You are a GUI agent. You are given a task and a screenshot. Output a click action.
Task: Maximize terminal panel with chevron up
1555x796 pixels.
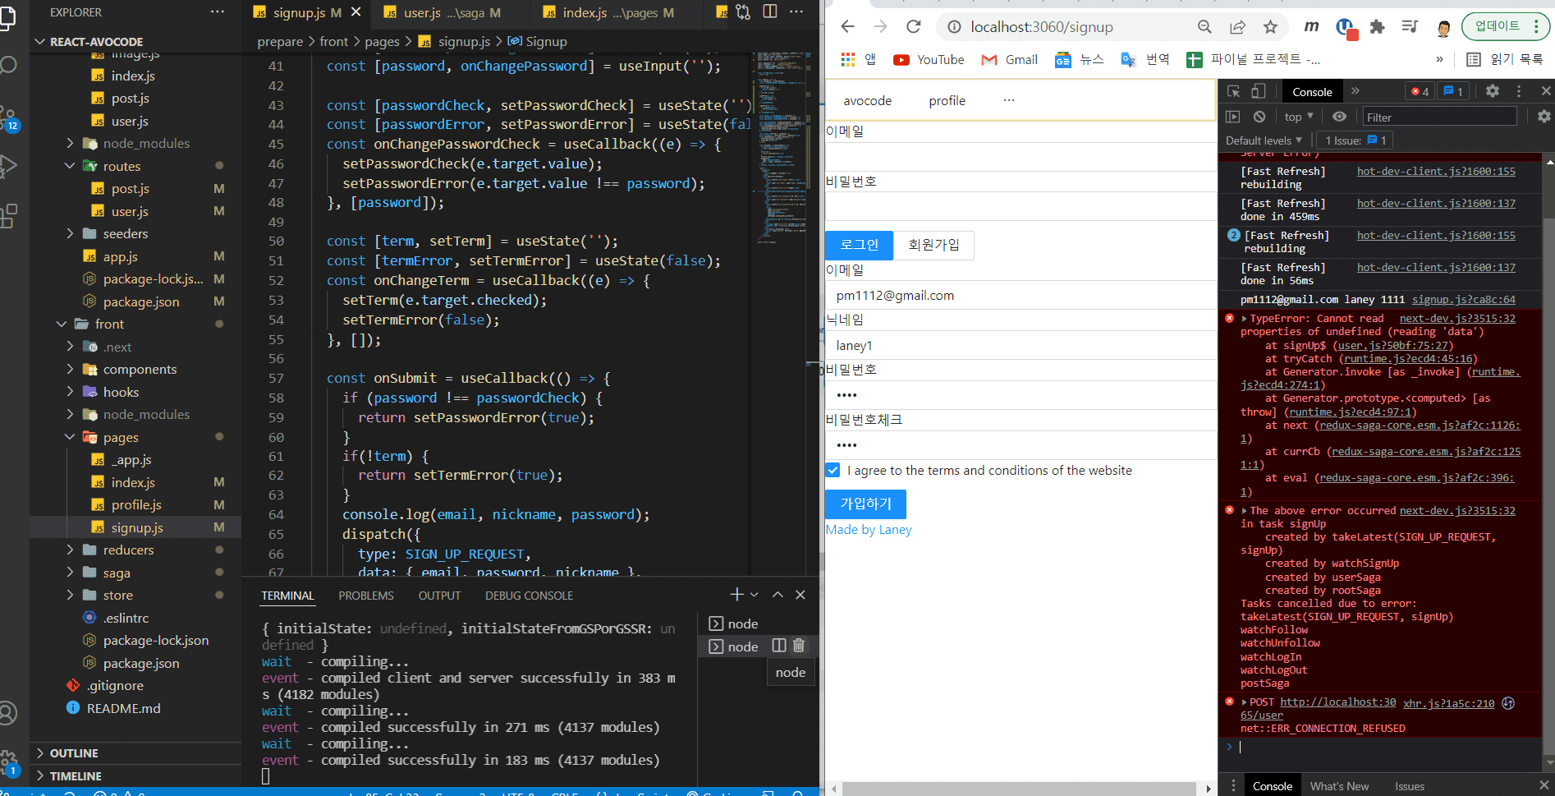777,595
